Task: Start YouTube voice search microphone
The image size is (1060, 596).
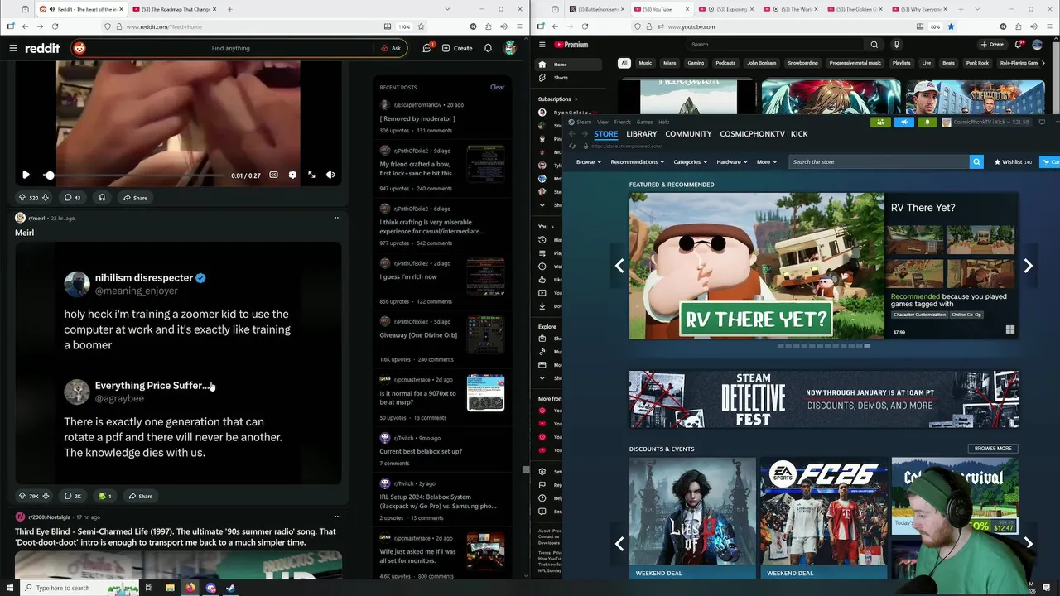Action: pyautogui.click(x=896, y=45)
